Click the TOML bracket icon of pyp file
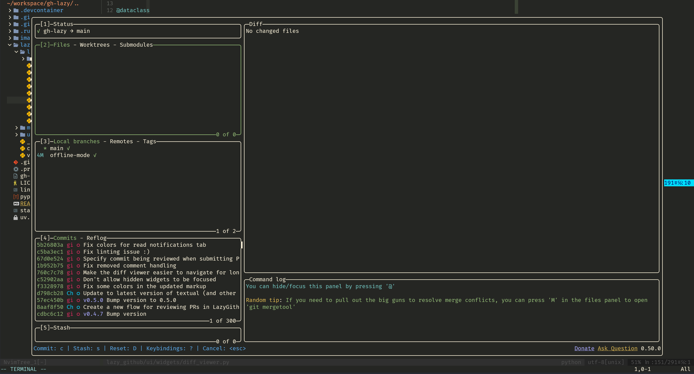The width and height of the screenshot is (694, 374). pyautogui.click(x=16, y=197)
